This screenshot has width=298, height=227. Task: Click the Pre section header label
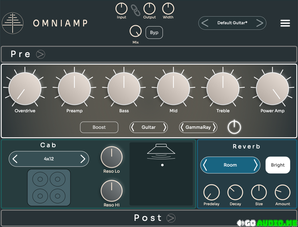21,54
